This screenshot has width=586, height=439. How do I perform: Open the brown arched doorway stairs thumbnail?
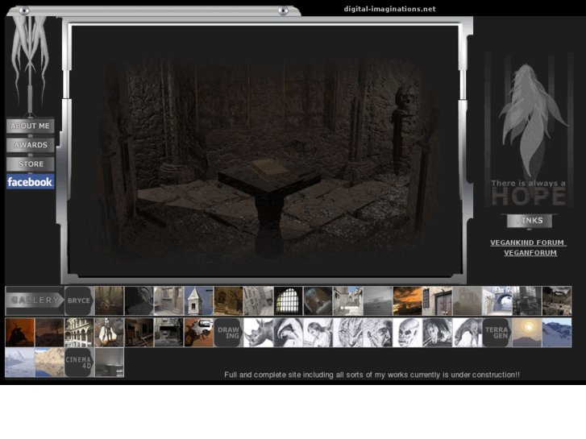click(x=228, y=300)
